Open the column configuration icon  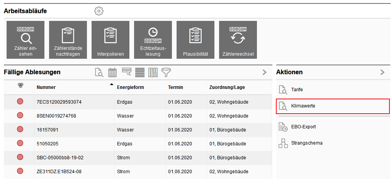[x=153, y=72]
